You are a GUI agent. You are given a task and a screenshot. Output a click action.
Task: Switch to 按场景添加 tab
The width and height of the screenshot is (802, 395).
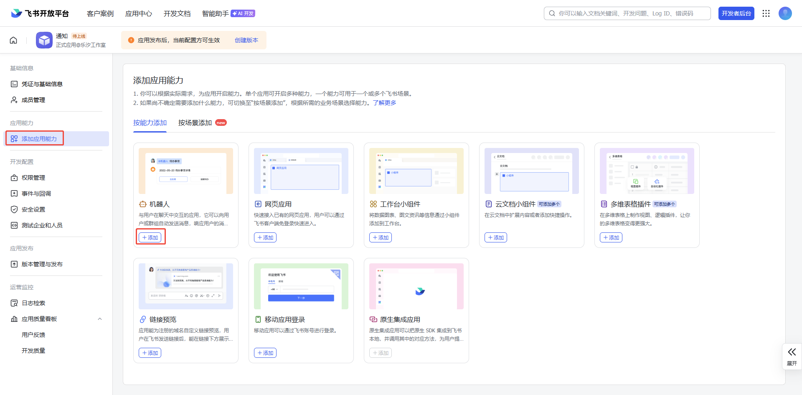[x=195, y=123]
